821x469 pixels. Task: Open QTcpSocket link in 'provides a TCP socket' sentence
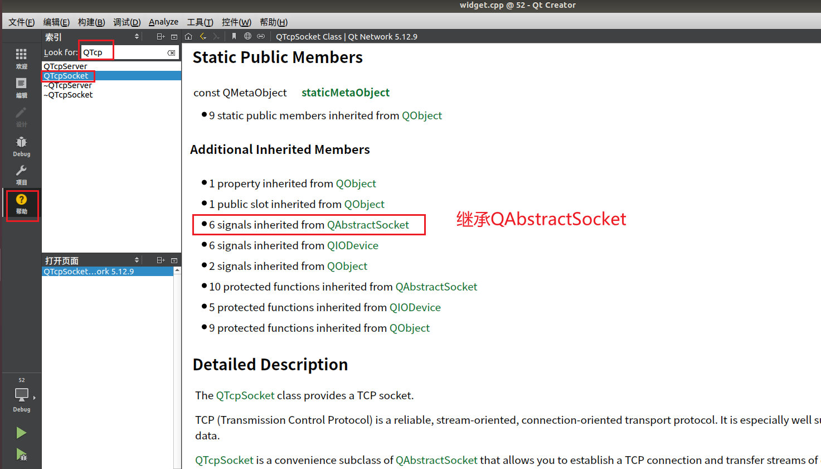(x=245, y=395)
